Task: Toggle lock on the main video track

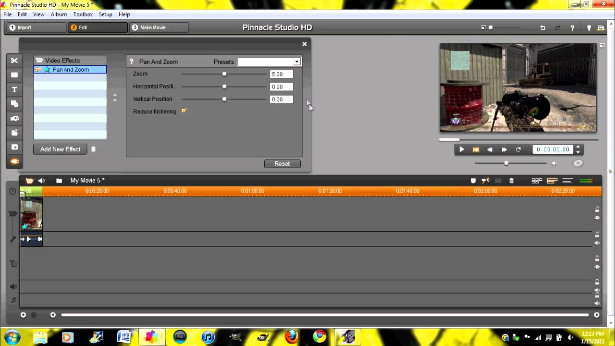Action: click(x=597, y=210)
